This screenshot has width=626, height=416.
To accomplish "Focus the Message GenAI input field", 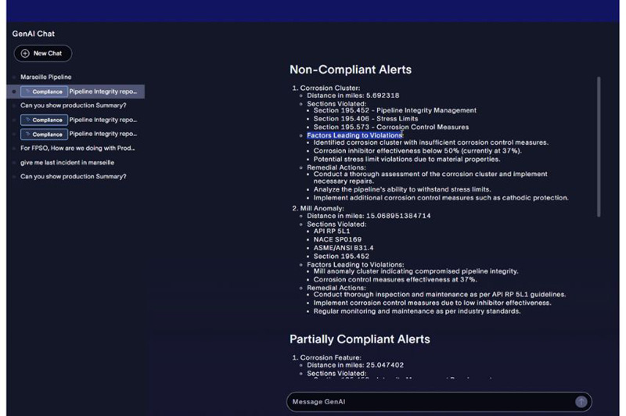I will (x=439, y=402).
